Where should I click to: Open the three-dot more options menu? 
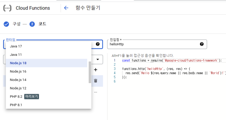click(x=95, y=92)
